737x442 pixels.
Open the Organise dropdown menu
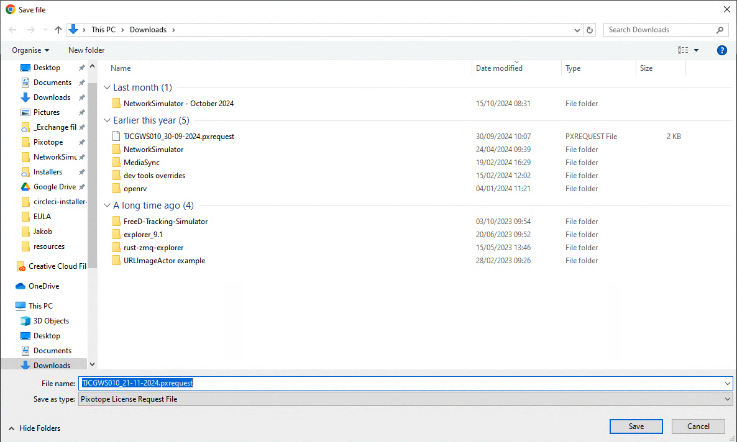tap(30, 50)
